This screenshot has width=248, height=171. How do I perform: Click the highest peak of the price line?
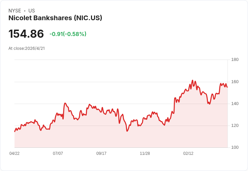[x=192, y=80]
